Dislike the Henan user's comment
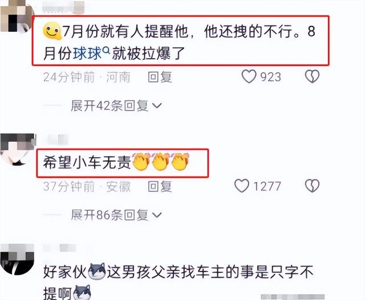This screenshot has width=365, height=300. pyautogui.click(x=312, y=76)
